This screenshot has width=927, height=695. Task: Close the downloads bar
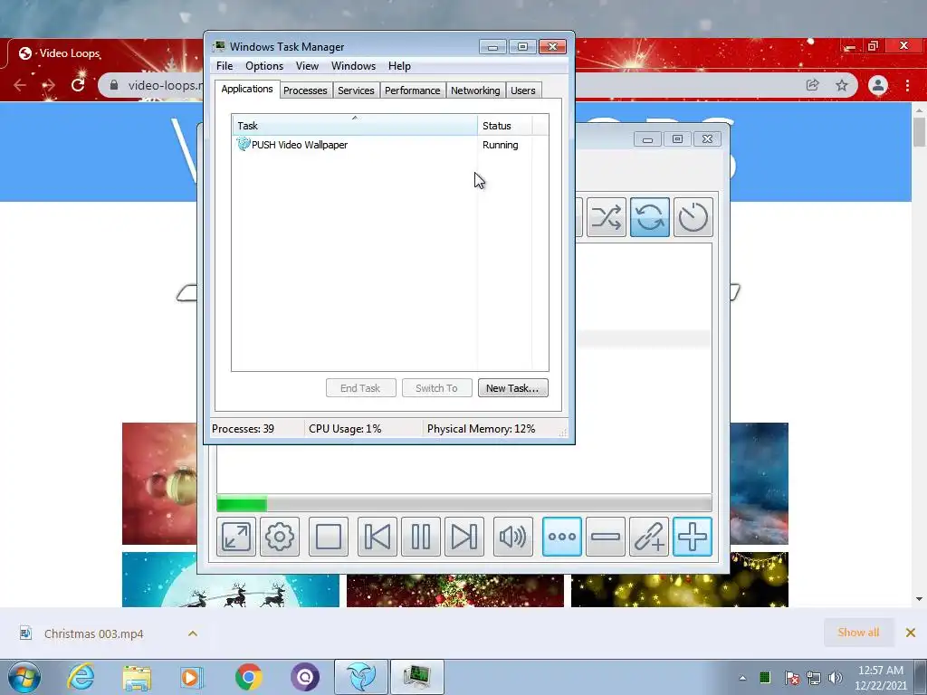[x=911, y=633]
